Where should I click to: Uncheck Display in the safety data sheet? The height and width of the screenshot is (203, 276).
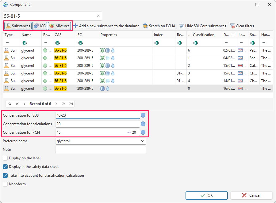[5, 167]
